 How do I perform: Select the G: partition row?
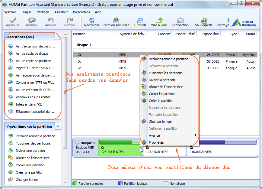click(165, 68)
